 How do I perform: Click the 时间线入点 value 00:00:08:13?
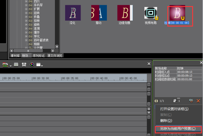(x=185, y=72)
